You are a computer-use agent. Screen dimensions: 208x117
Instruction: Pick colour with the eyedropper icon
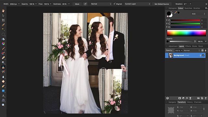tap(175, 13)
